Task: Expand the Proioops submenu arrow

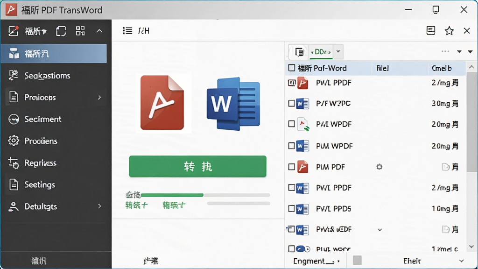Action: pos(99,97)
